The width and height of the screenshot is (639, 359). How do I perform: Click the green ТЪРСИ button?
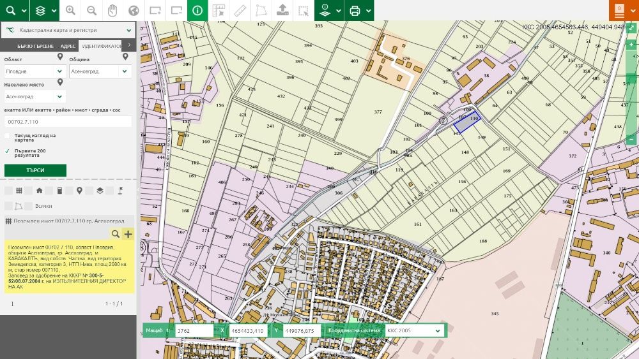tap(35, 170)
